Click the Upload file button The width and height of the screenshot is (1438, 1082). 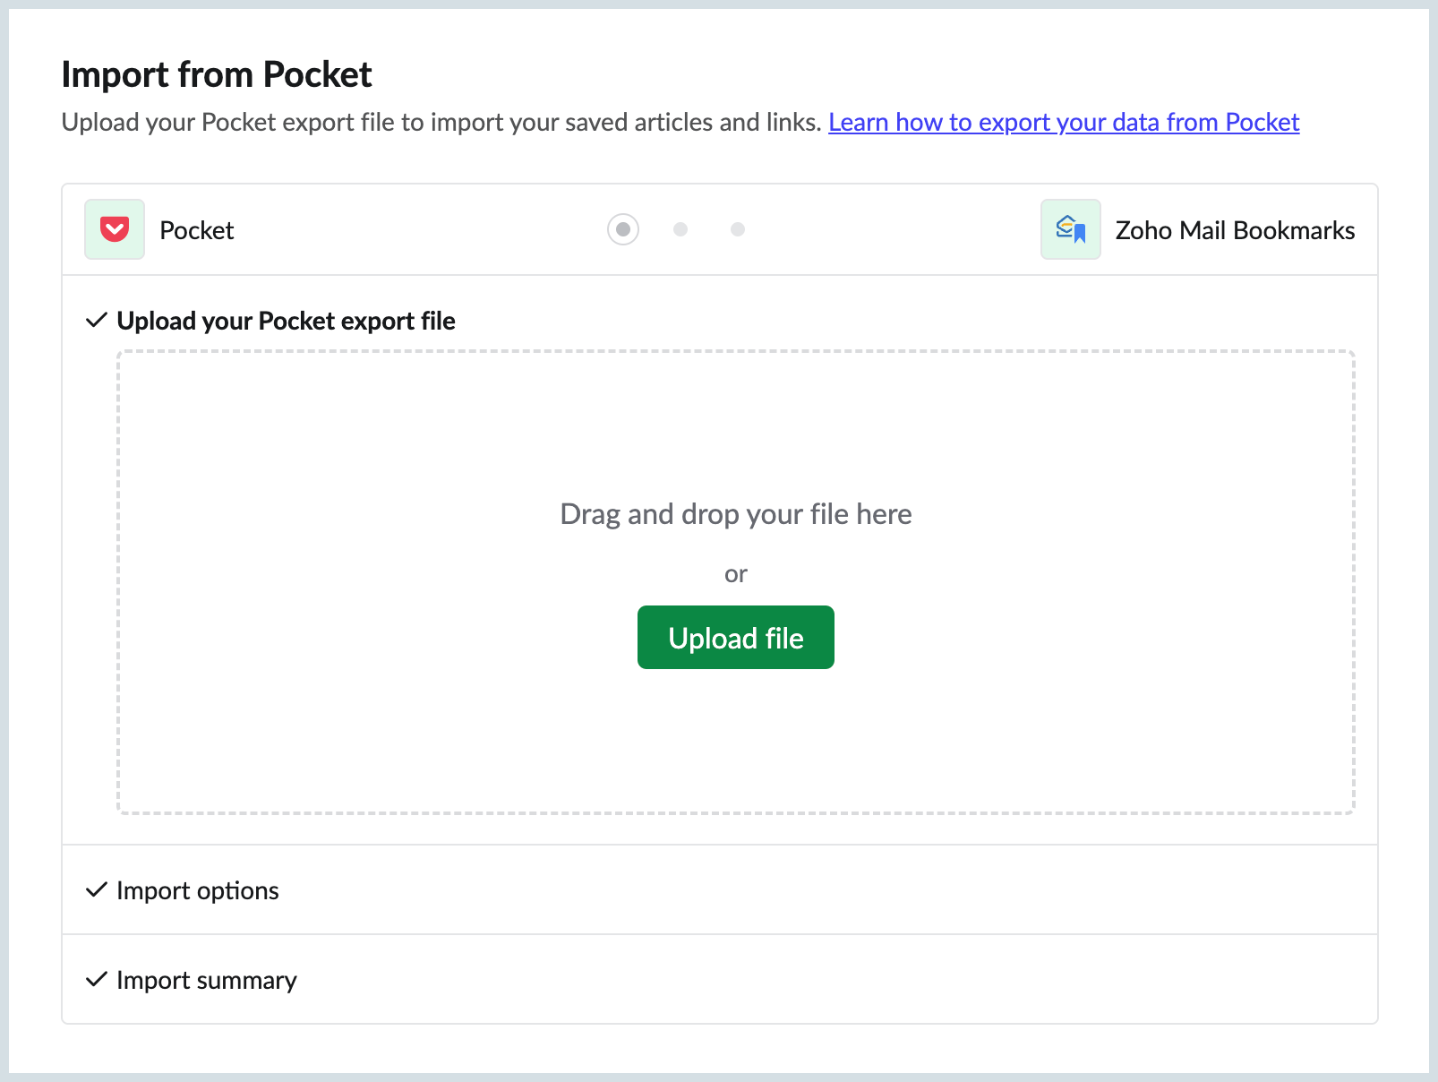coord(735,637)
